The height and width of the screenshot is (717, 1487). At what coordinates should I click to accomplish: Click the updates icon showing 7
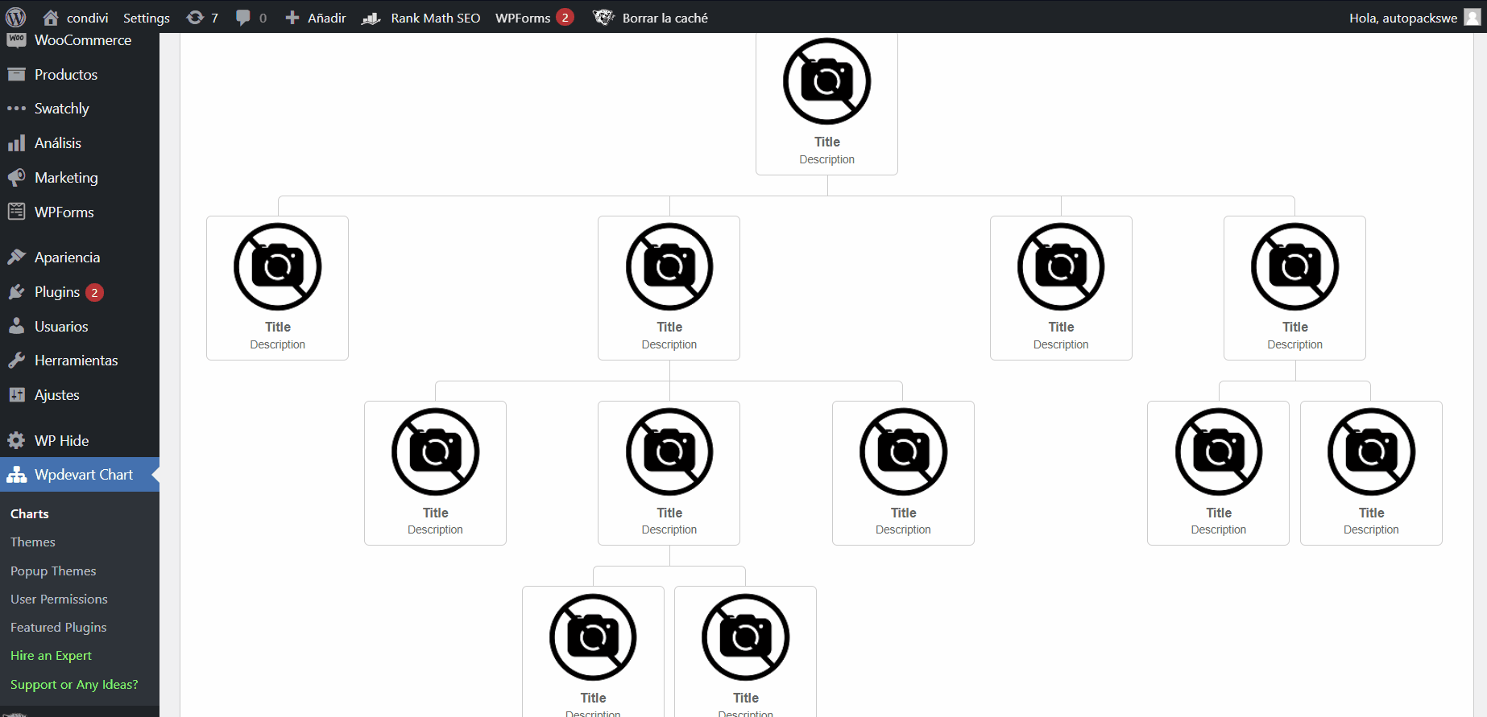pos(195,17)
